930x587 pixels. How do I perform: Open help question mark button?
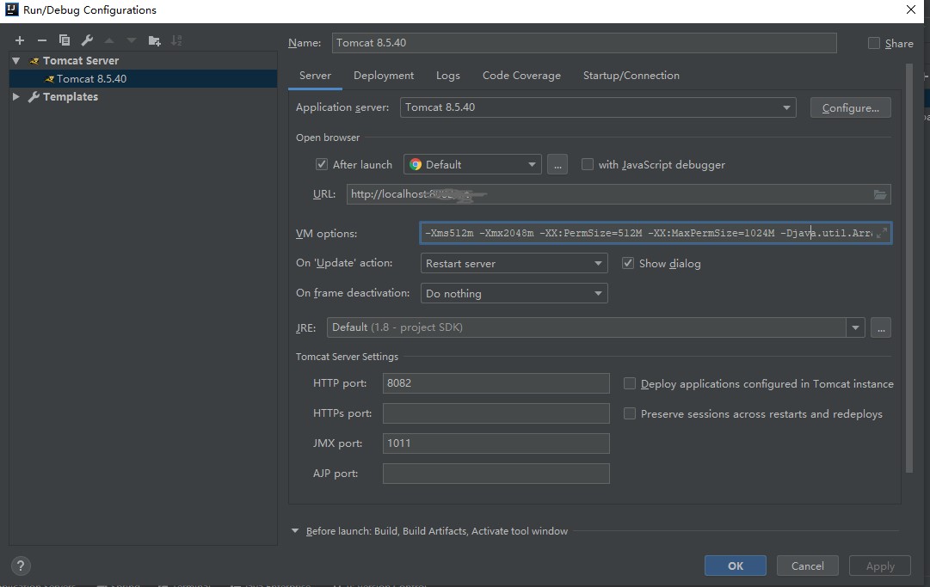pyautogui.click(x=21, y=566)
